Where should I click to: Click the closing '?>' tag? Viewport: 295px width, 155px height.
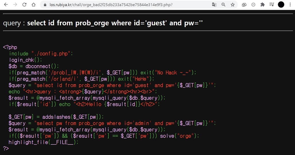tap(6, 148)
